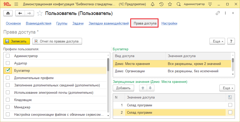Screen dimensions: 240x122
Task: Open the history clock icon
Action: pyautogui.click(x=161, y=4)
